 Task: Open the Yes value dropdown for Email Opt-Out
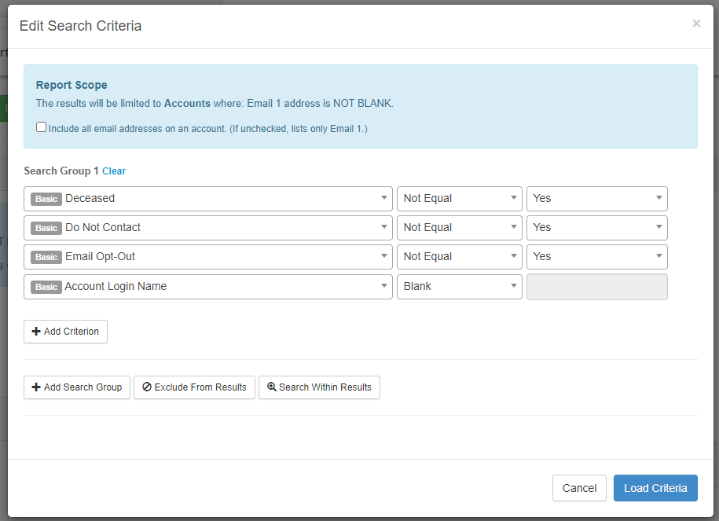tap(597, 257)
